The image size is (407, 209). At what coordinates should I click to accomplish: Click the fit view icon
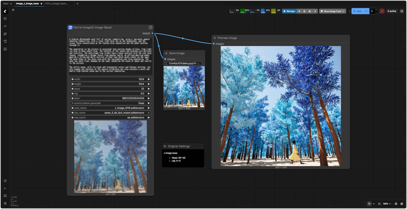pyautogui.click(x=379, y=204)
